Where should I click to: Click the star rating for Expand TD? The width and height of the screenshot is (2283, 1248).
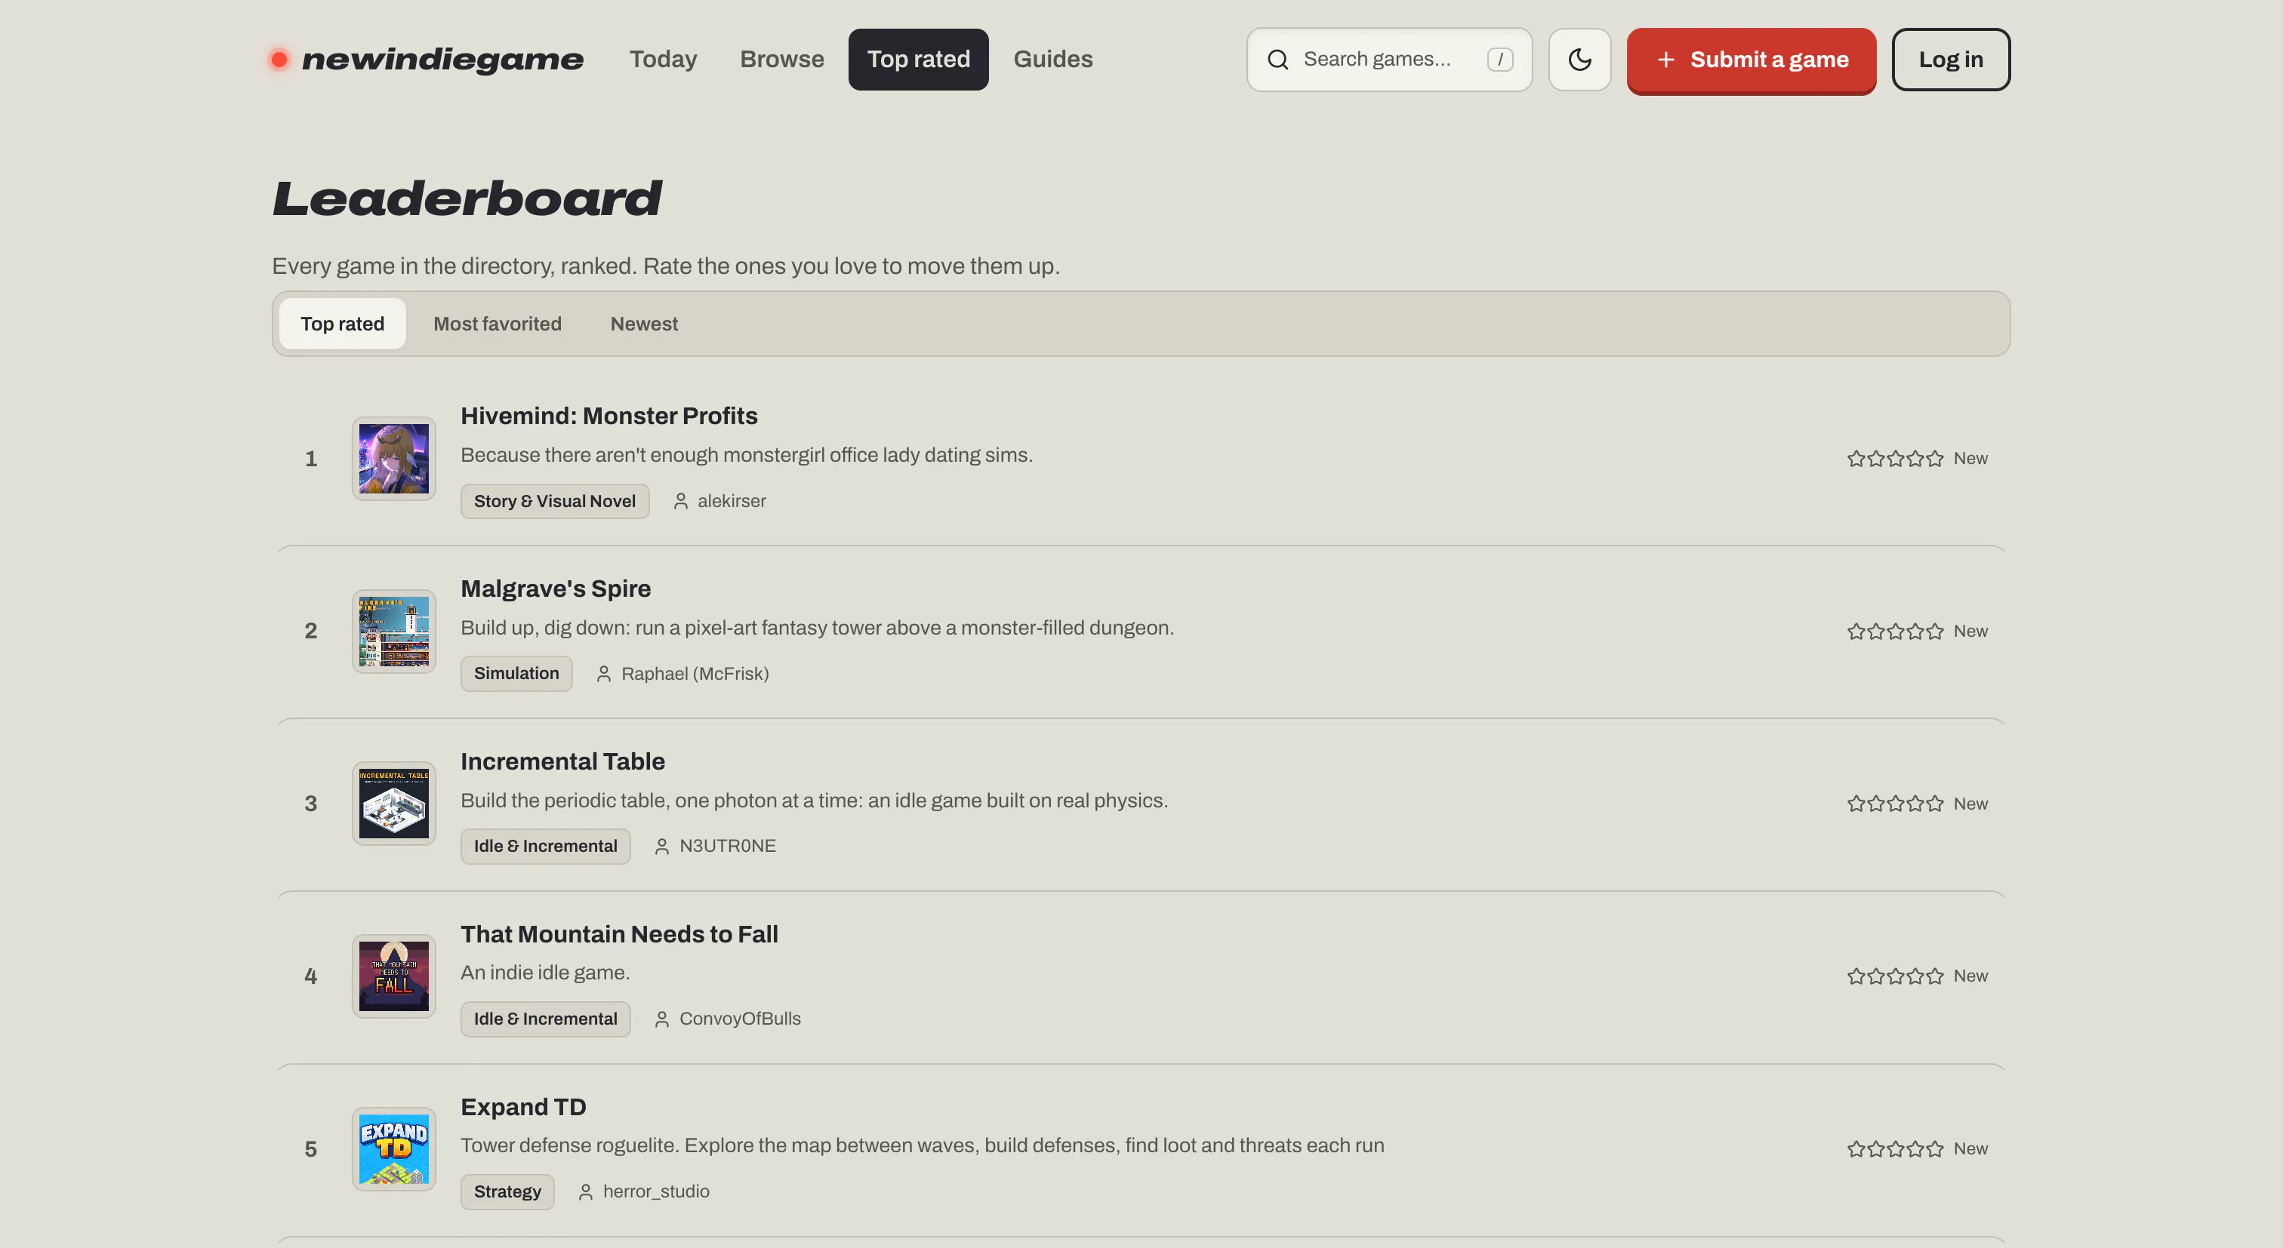pos(1895,1148)
